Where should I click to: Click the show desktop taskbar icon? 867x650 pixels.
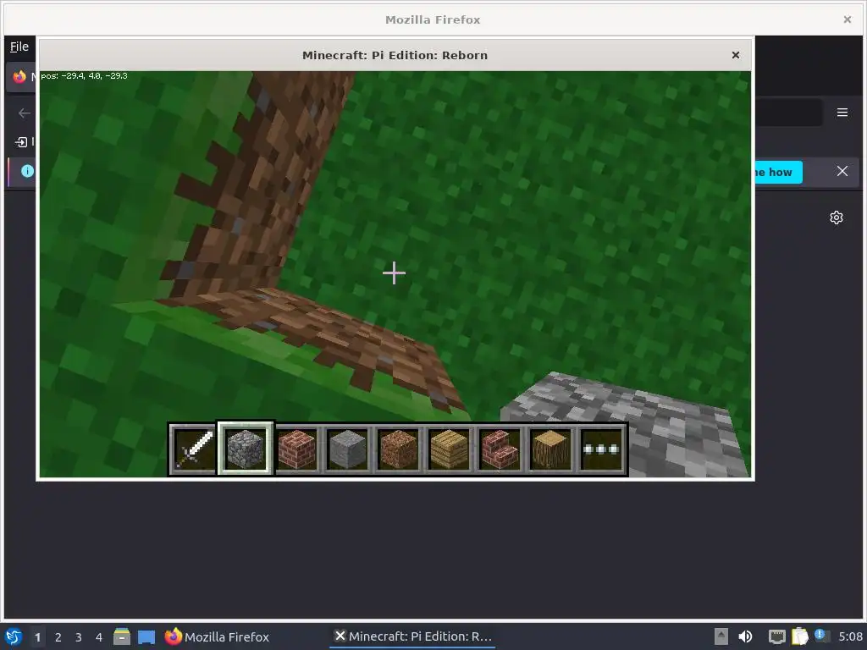click(x=146, y=636)
